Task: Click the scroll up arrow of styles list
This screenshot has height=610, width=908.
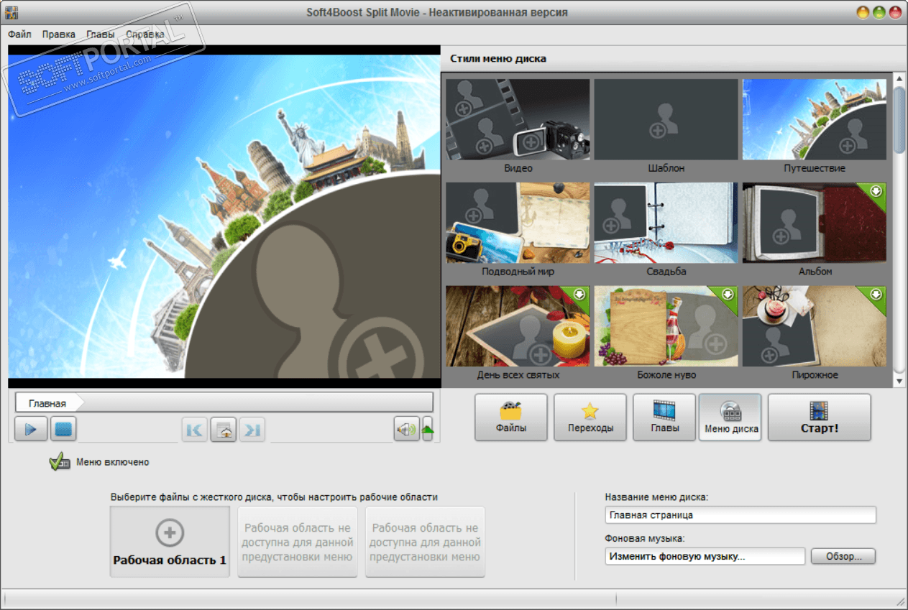Action: coord(899,79)
